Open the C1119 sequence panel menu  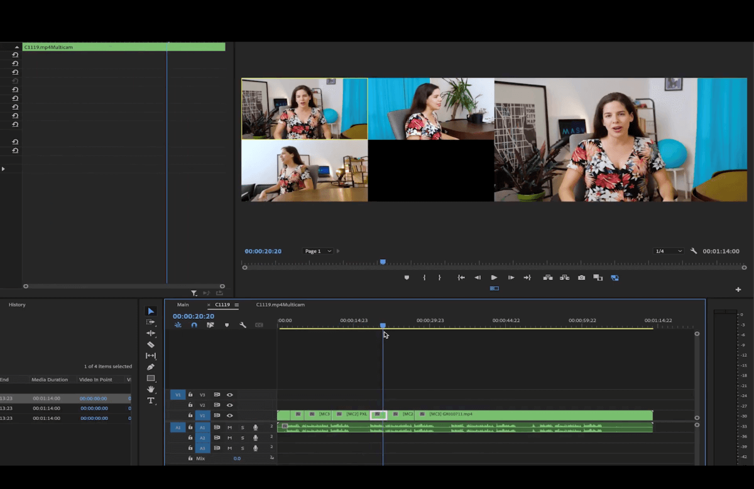[x=237, y=305]
